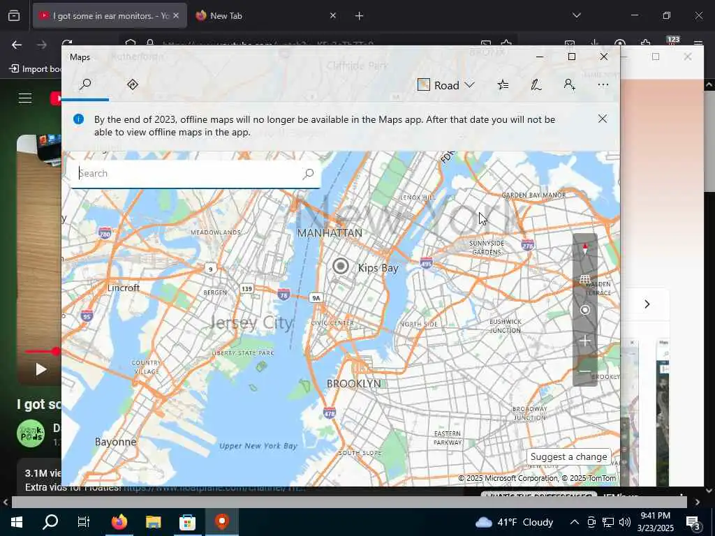Screen dimensions: 715x536
Task: Click the Suggest a change button
Action: tap(568, 456)
